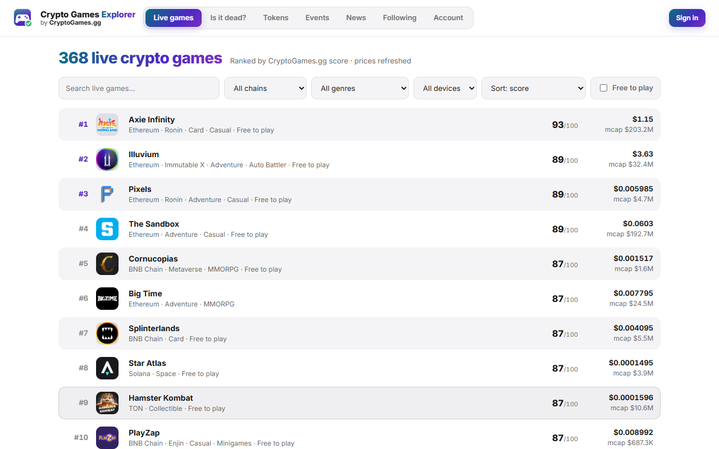Open the Hamster Kombat game icon
The height and width of the screenshot is (449, 719).
coord(107,403)
